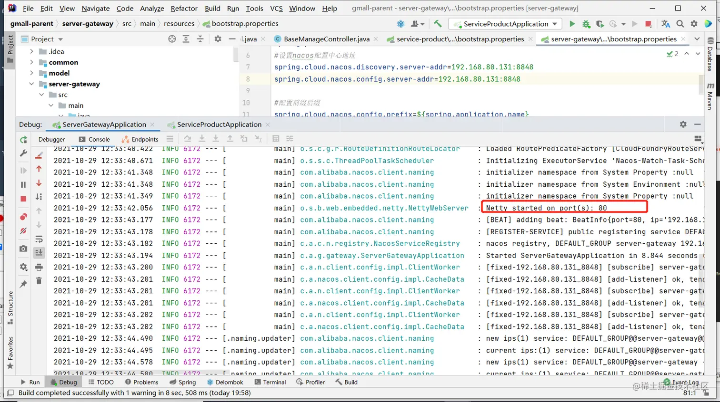Click Step Over in the debugger toolbar
Image resolution: width=720 pixels, height=402 pixels.
pos(188,139)
